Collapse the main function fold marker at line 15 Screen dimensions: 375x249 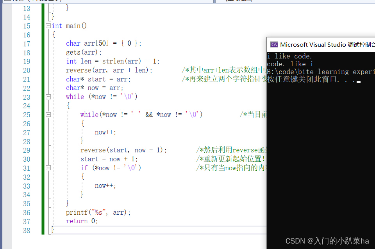coord(48,26)
